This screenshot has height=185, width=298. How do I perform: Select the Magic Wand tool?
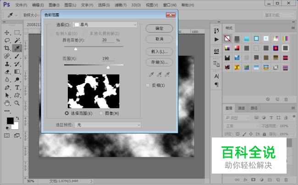coord(17,40)
